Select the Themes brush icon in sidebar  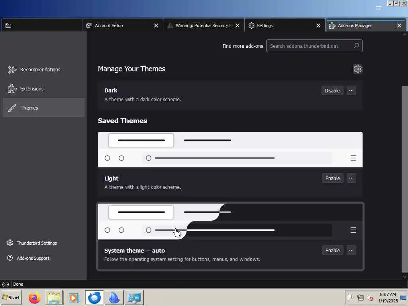point(12,108)
